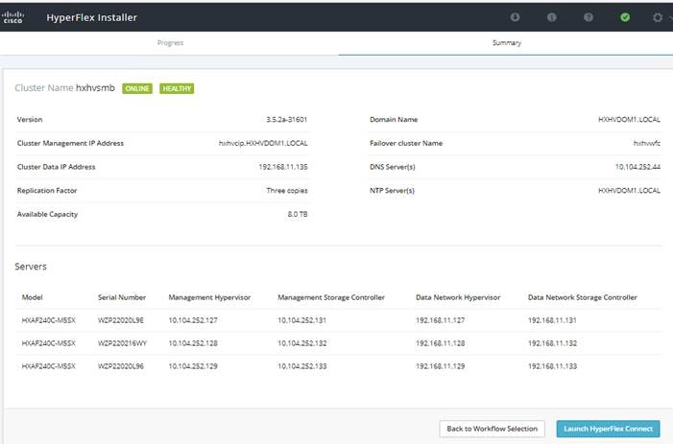Select cluster data IP 192.168.11.135

tap(283, 167)
